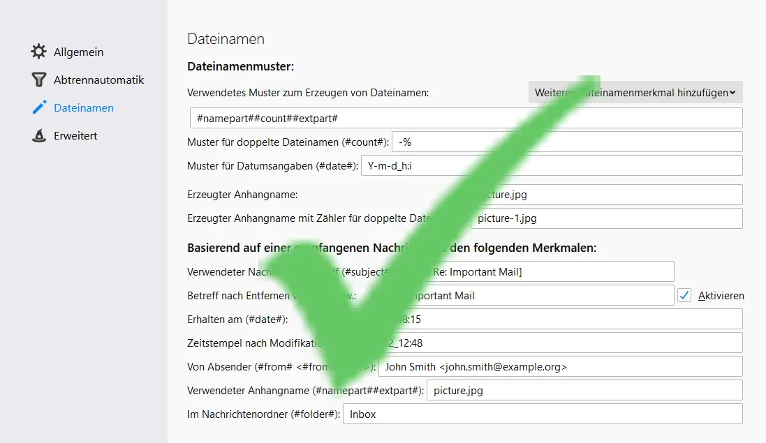Viewport: 766px width, 443px height.
Task: Click the generated attachment name picture-1.jpg field
Action: pyautogui.click(x=606, y=218)
